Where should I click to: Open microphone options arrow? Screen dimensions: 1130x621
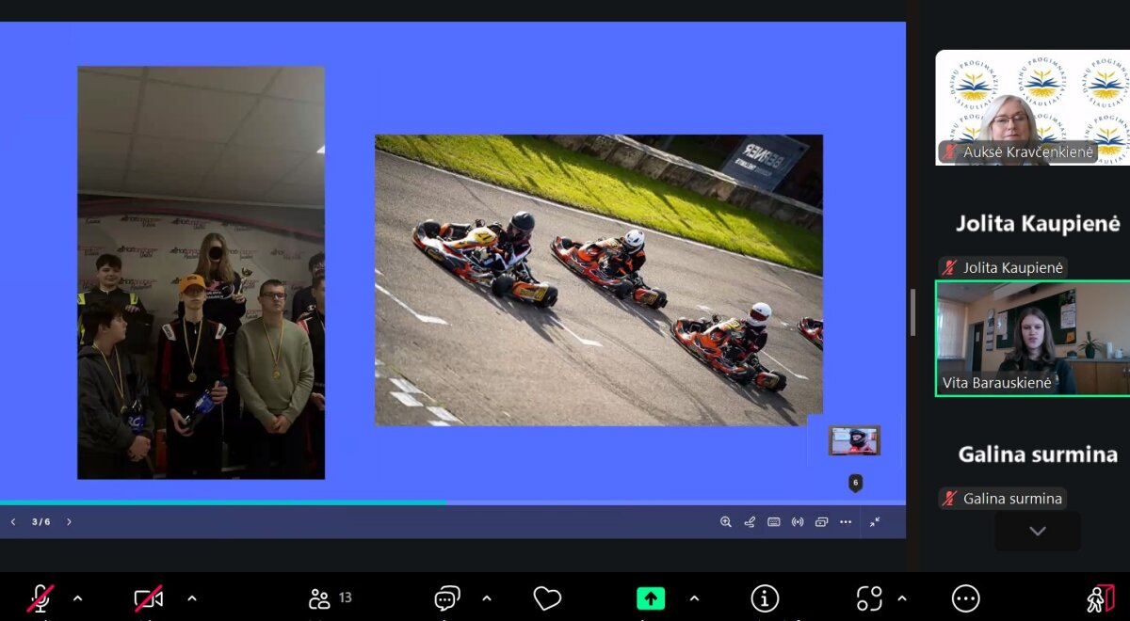pyautogui.click(x=78, y=598)
